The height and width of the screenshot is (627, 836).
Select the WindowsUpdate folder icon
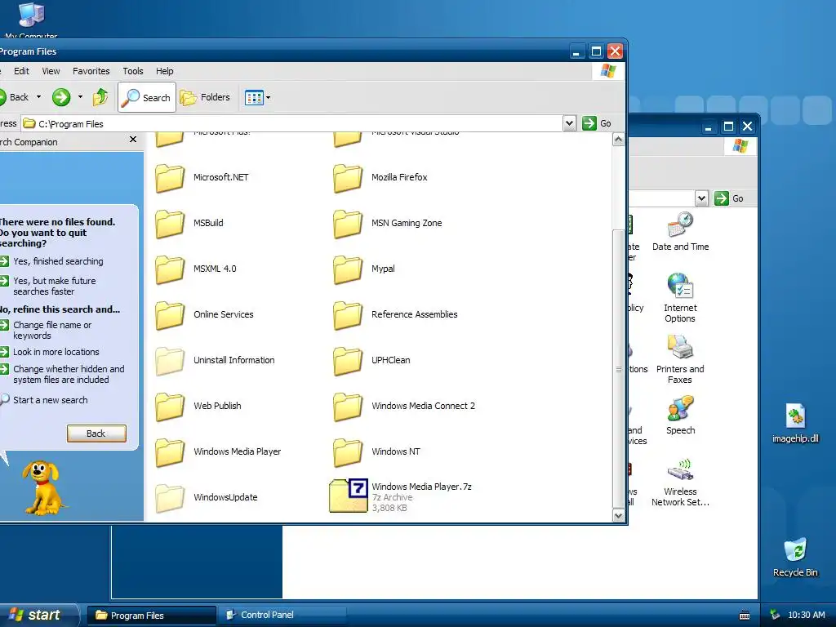[170, 498]
